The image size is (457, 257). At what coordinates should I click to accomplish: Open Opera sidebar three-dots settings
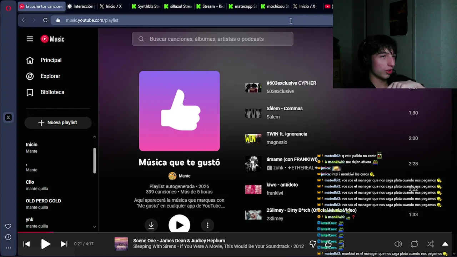pos(8,248)
